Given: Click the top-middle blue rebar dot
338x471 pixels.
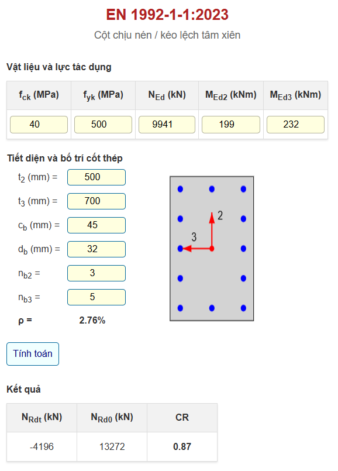Looking at the screenshot, I should coord(212,189).
